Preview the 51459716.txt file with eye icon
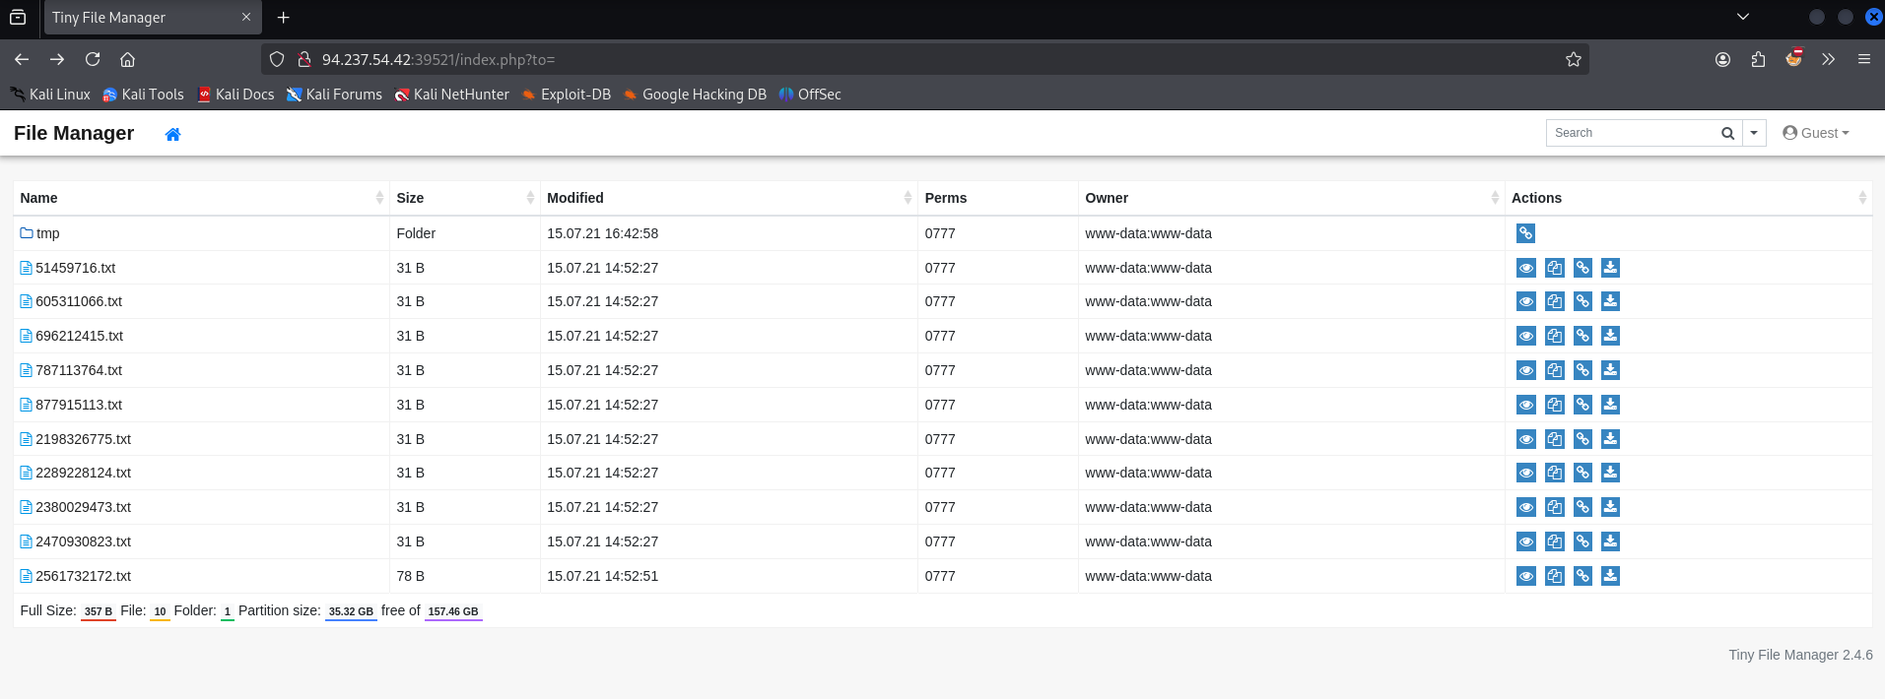The width and height of the screenshot is (1885, 699). pos(1525,268)
